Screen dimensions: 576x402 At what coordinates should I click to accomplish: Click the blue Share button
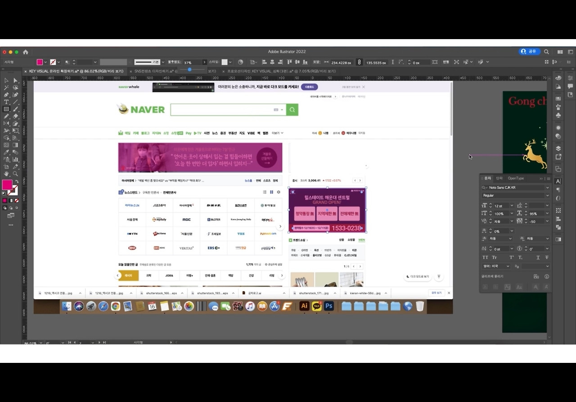(x=529, y=52)
